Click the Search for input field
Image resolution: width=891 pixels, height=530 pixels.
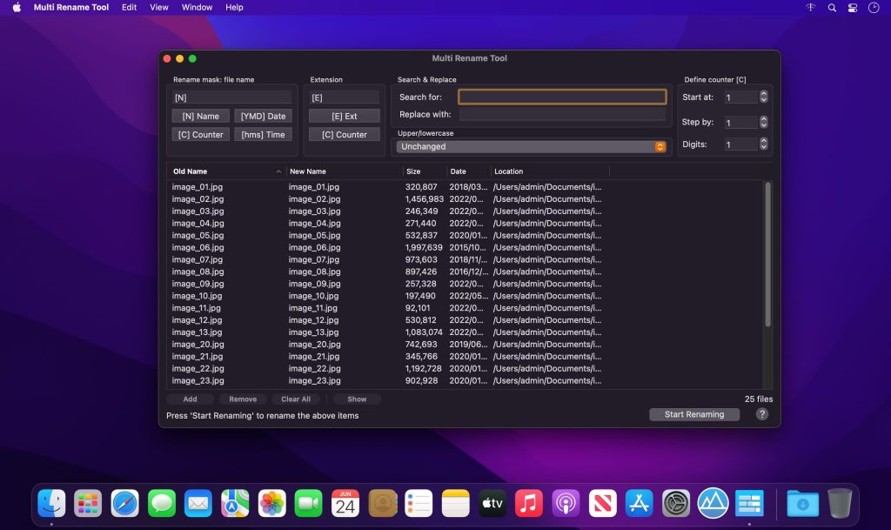(562, 96)
